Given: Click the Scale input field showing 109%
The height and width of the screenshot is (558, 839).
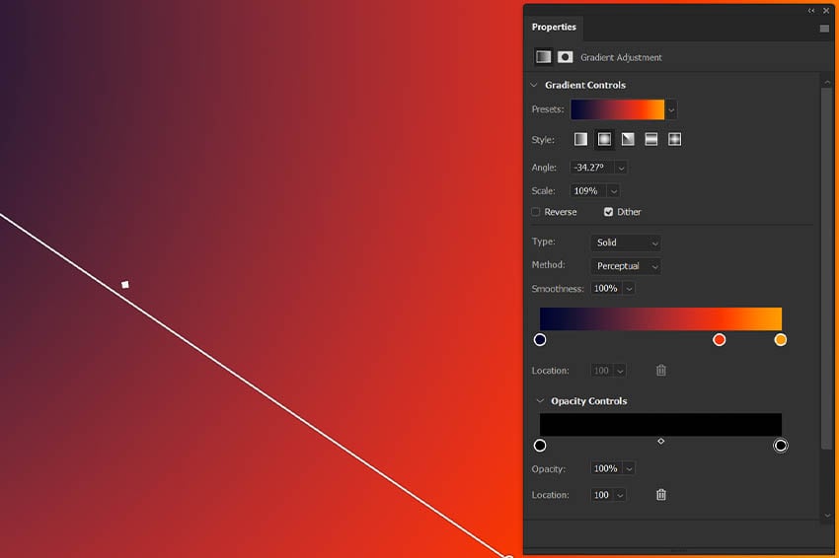Looking at the screenshot, I should tap(589, 191).
